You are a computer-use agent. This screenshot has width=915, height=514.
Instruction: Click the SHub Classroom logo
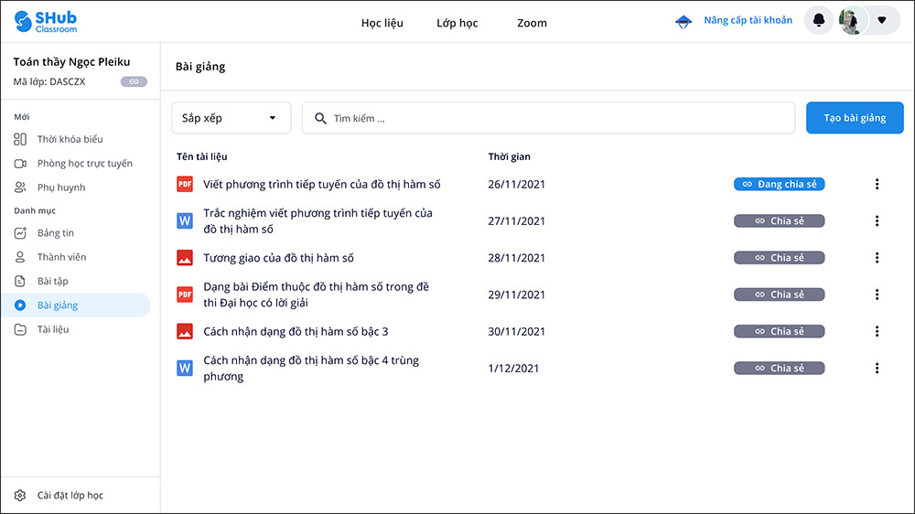[46, 22]
